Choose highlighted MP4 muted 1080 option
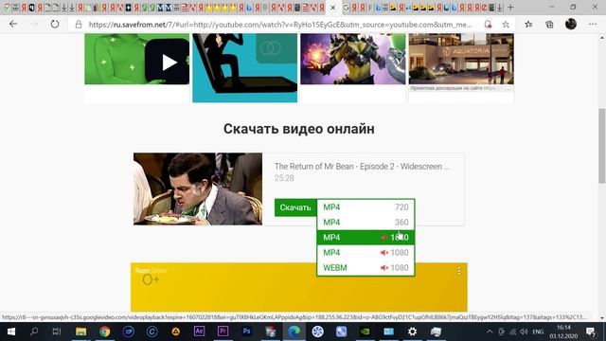 pos(365,238)
